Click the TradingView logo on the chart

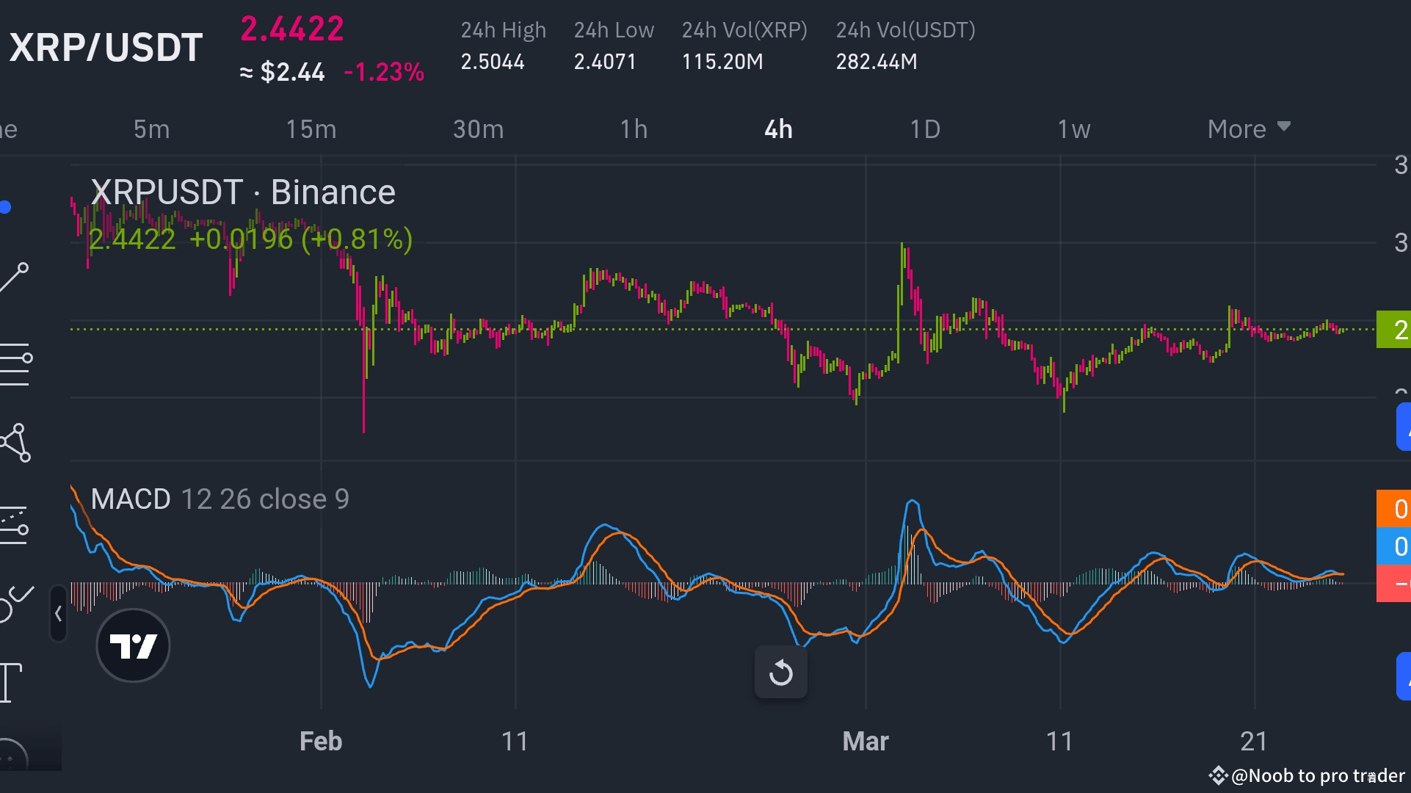(x=133, y=646)
